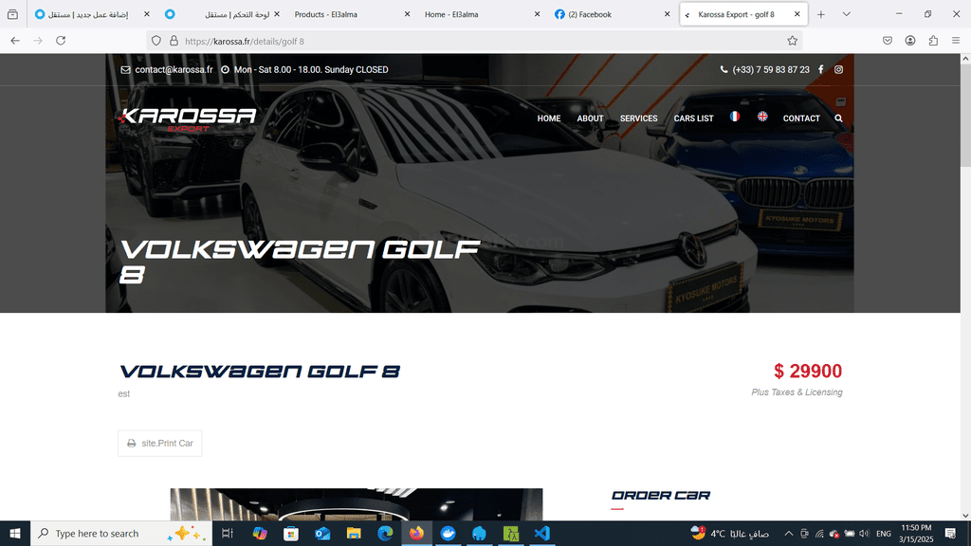View site security padlock info
The image size is (971, 546).
[174, 41]
